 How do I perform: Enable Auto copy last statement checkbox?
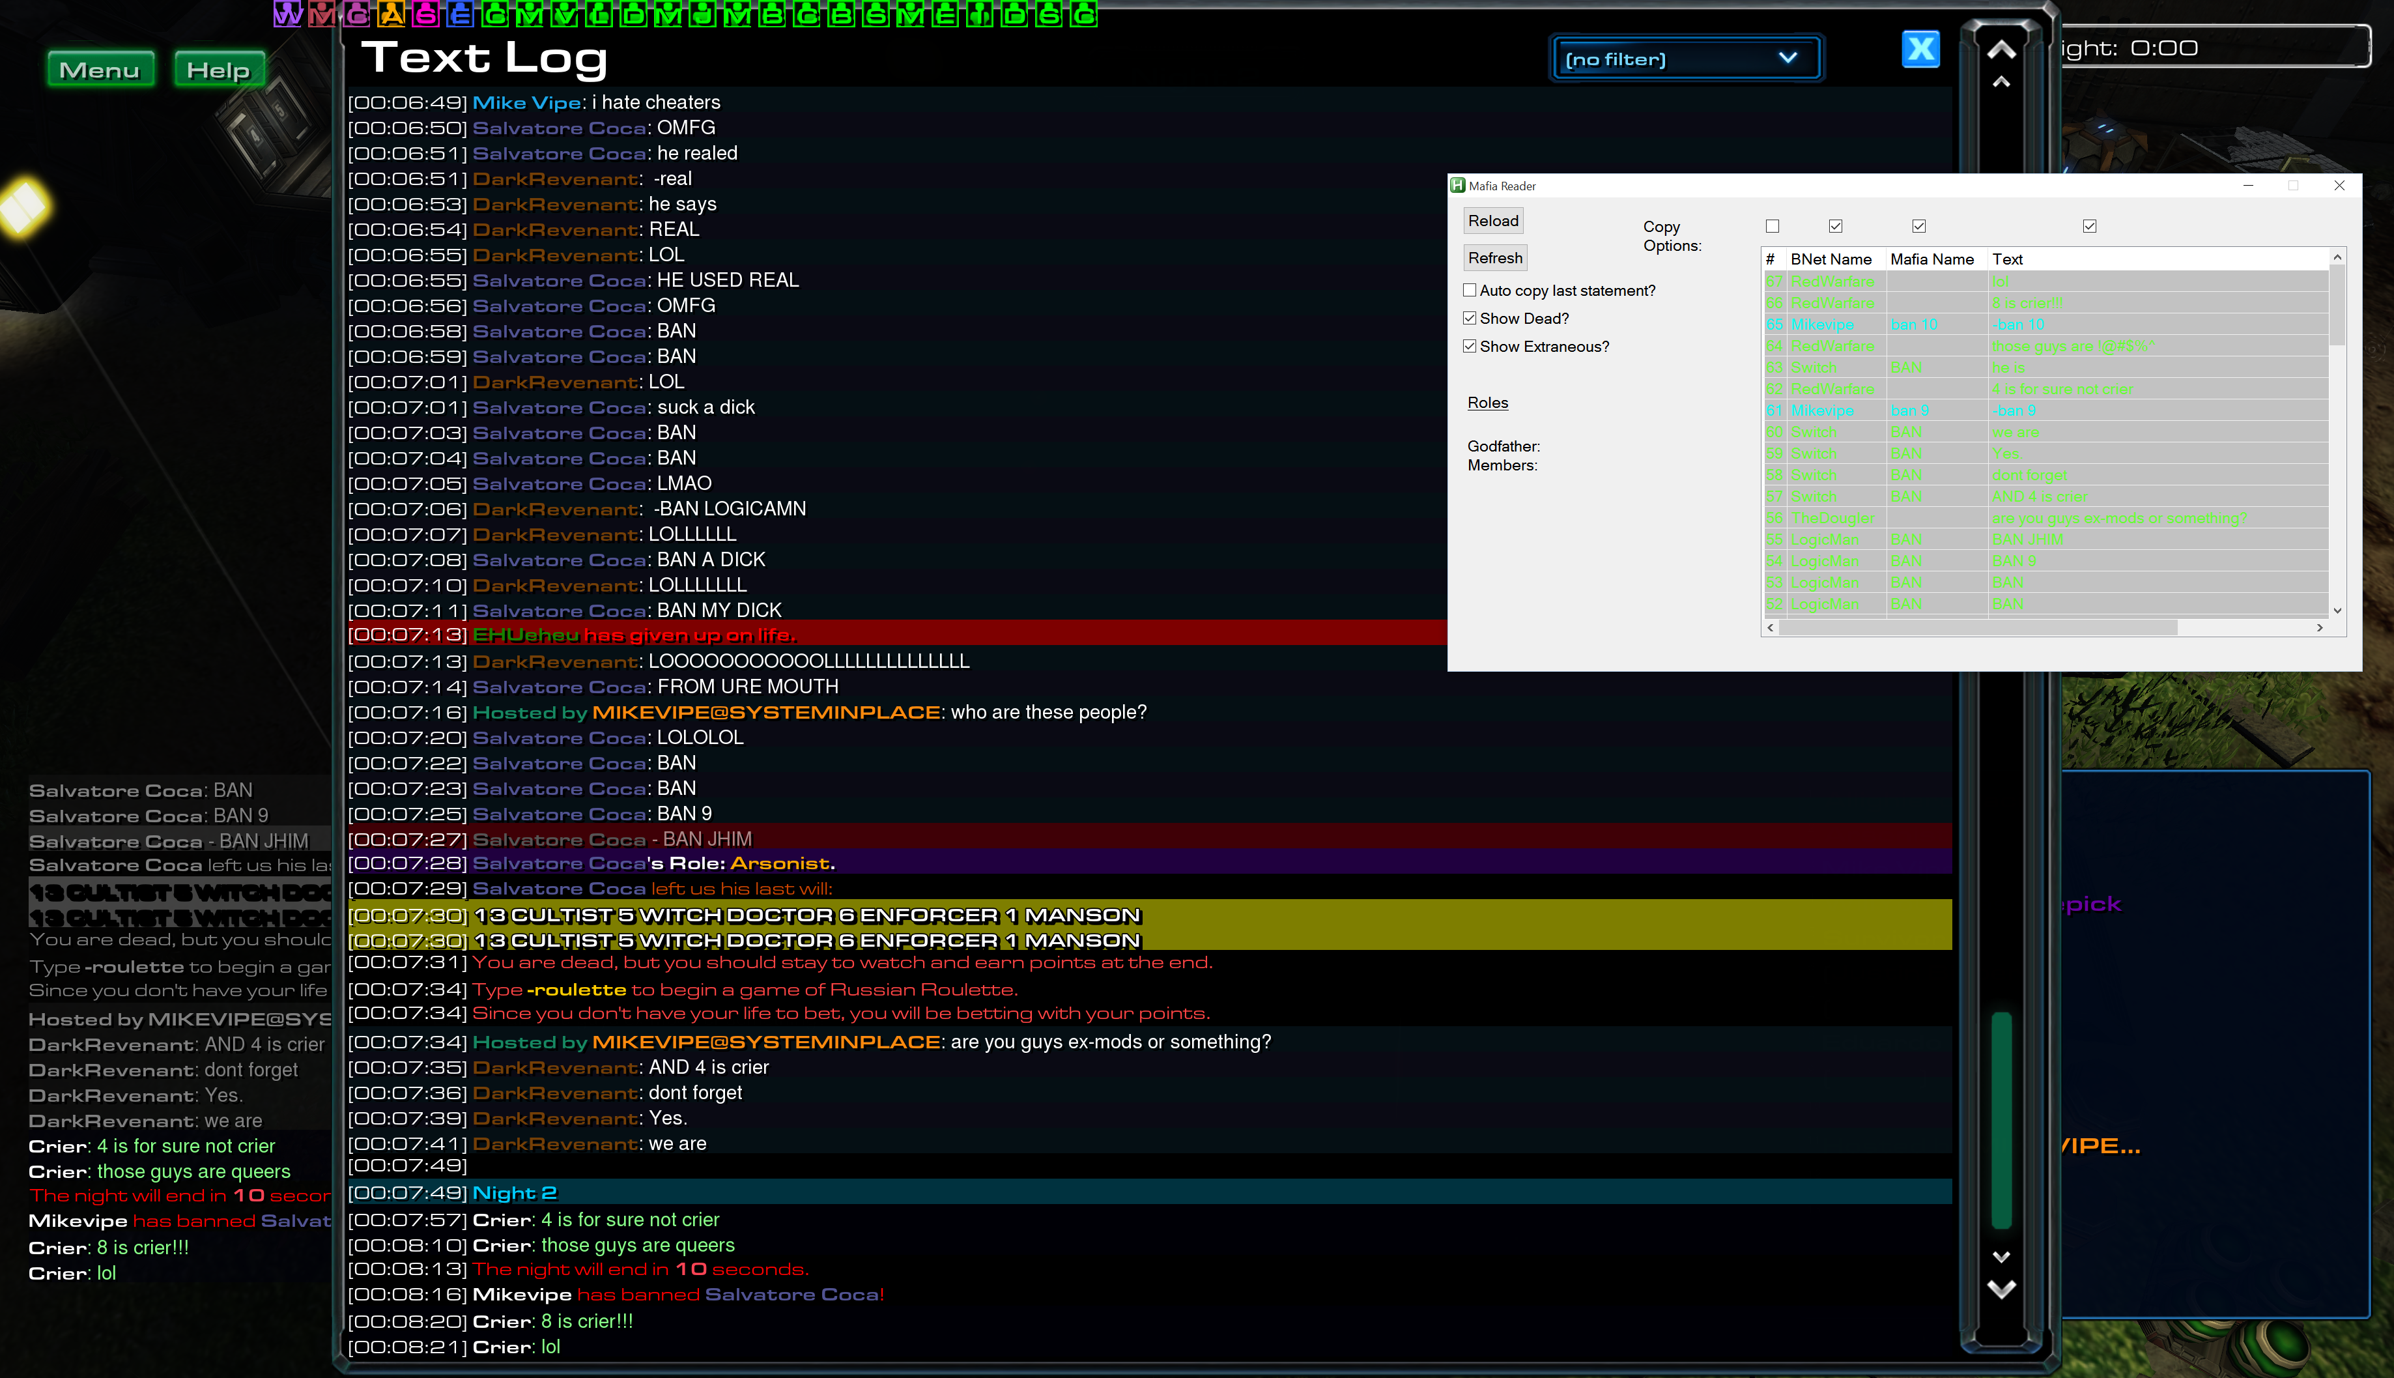coord(1470,291)
